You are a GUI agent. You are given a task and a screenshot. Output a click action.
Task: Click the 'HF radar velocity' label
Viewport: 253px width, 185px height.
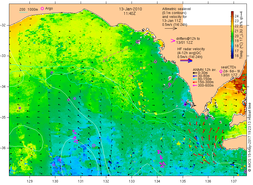pos(191,49)
